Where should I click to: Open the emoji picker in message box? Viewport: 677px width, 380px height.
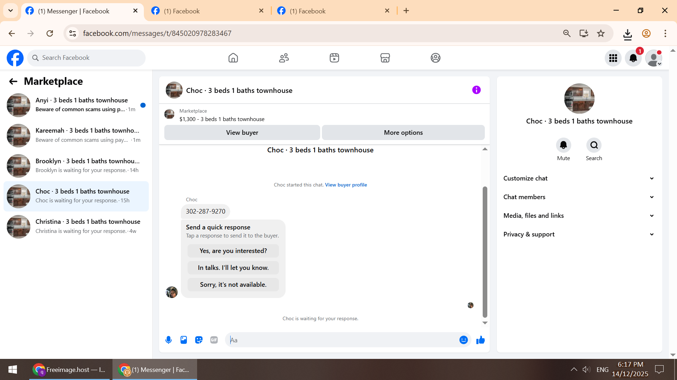pyautogui.click(x=463, y=340)
